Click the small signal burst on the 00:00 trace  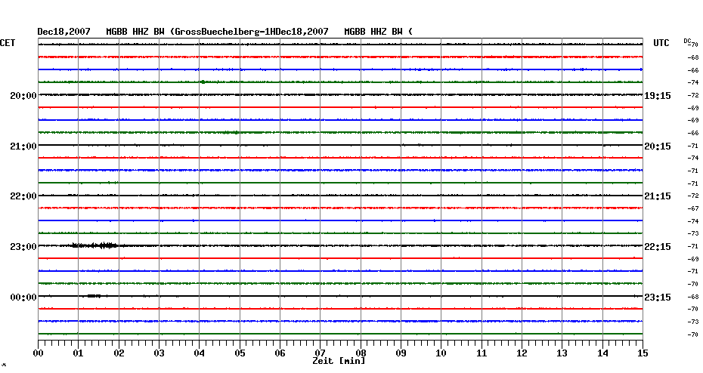(94, 296)
